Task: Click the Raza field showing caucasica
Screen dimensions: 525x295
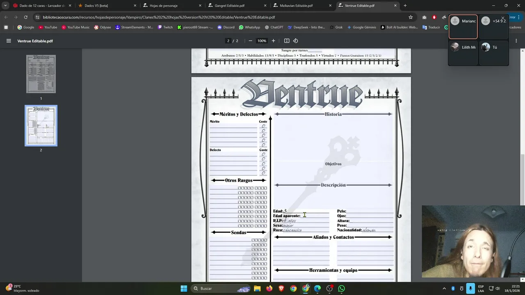Action: (x=306, y=230)
